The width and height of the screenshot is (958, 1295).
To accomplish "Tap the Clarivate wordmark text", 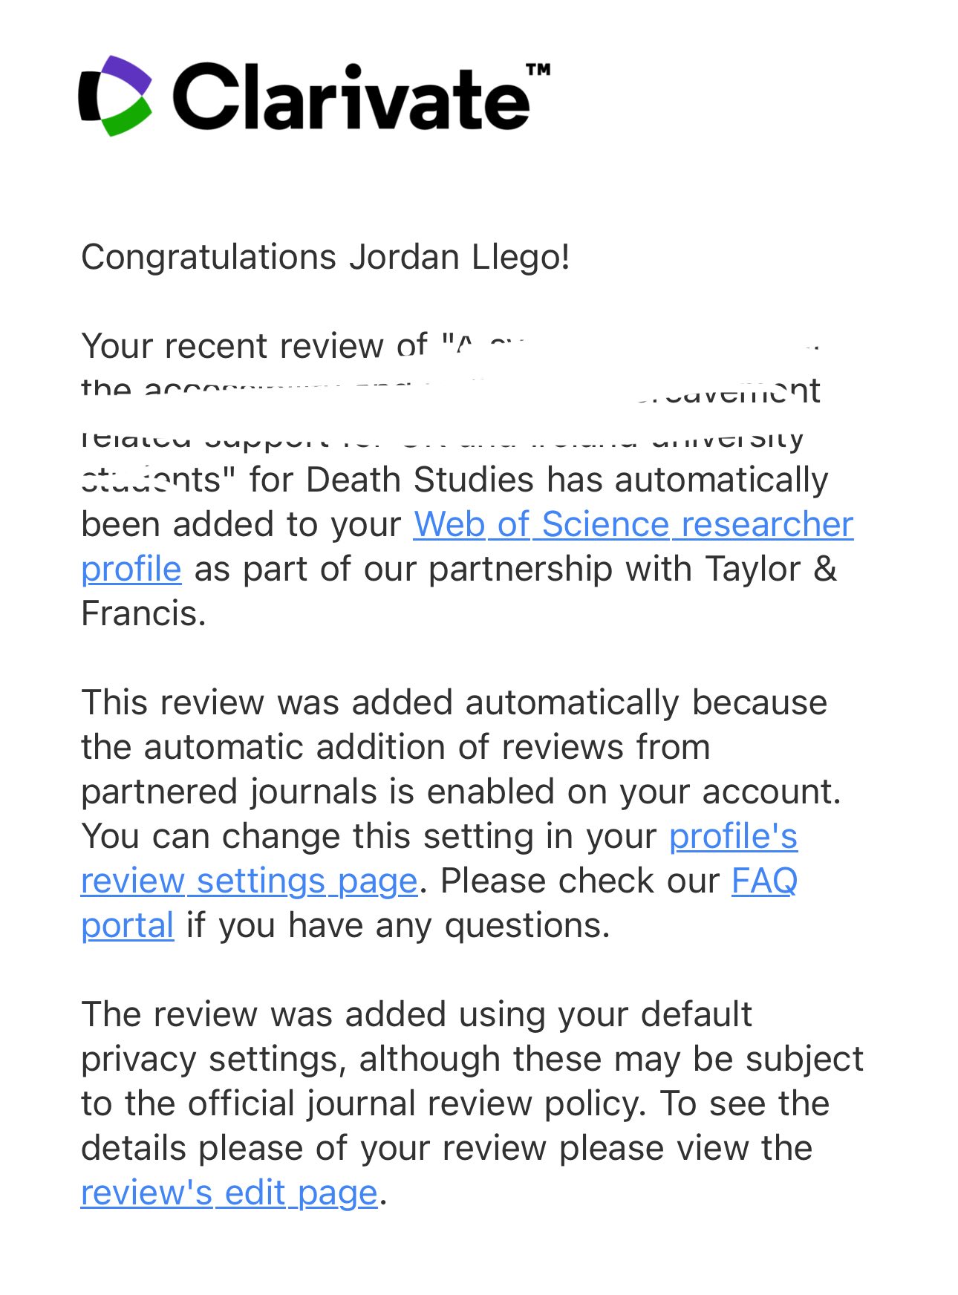I will click(x=352, y=97).
